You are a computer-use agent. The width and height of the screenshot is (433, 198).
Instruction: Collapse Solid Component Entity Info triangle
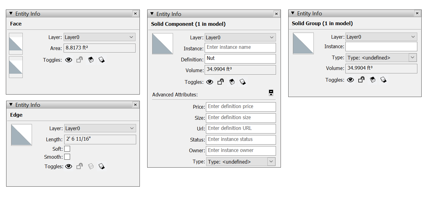152,14
